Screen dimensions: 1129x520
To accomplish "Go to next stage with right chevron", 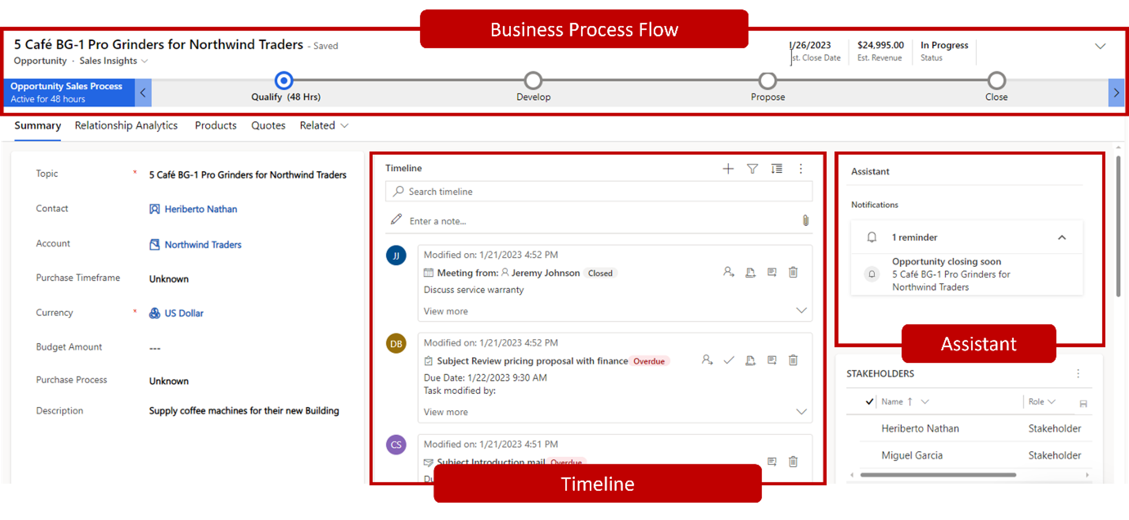I will pos(1116,93).
